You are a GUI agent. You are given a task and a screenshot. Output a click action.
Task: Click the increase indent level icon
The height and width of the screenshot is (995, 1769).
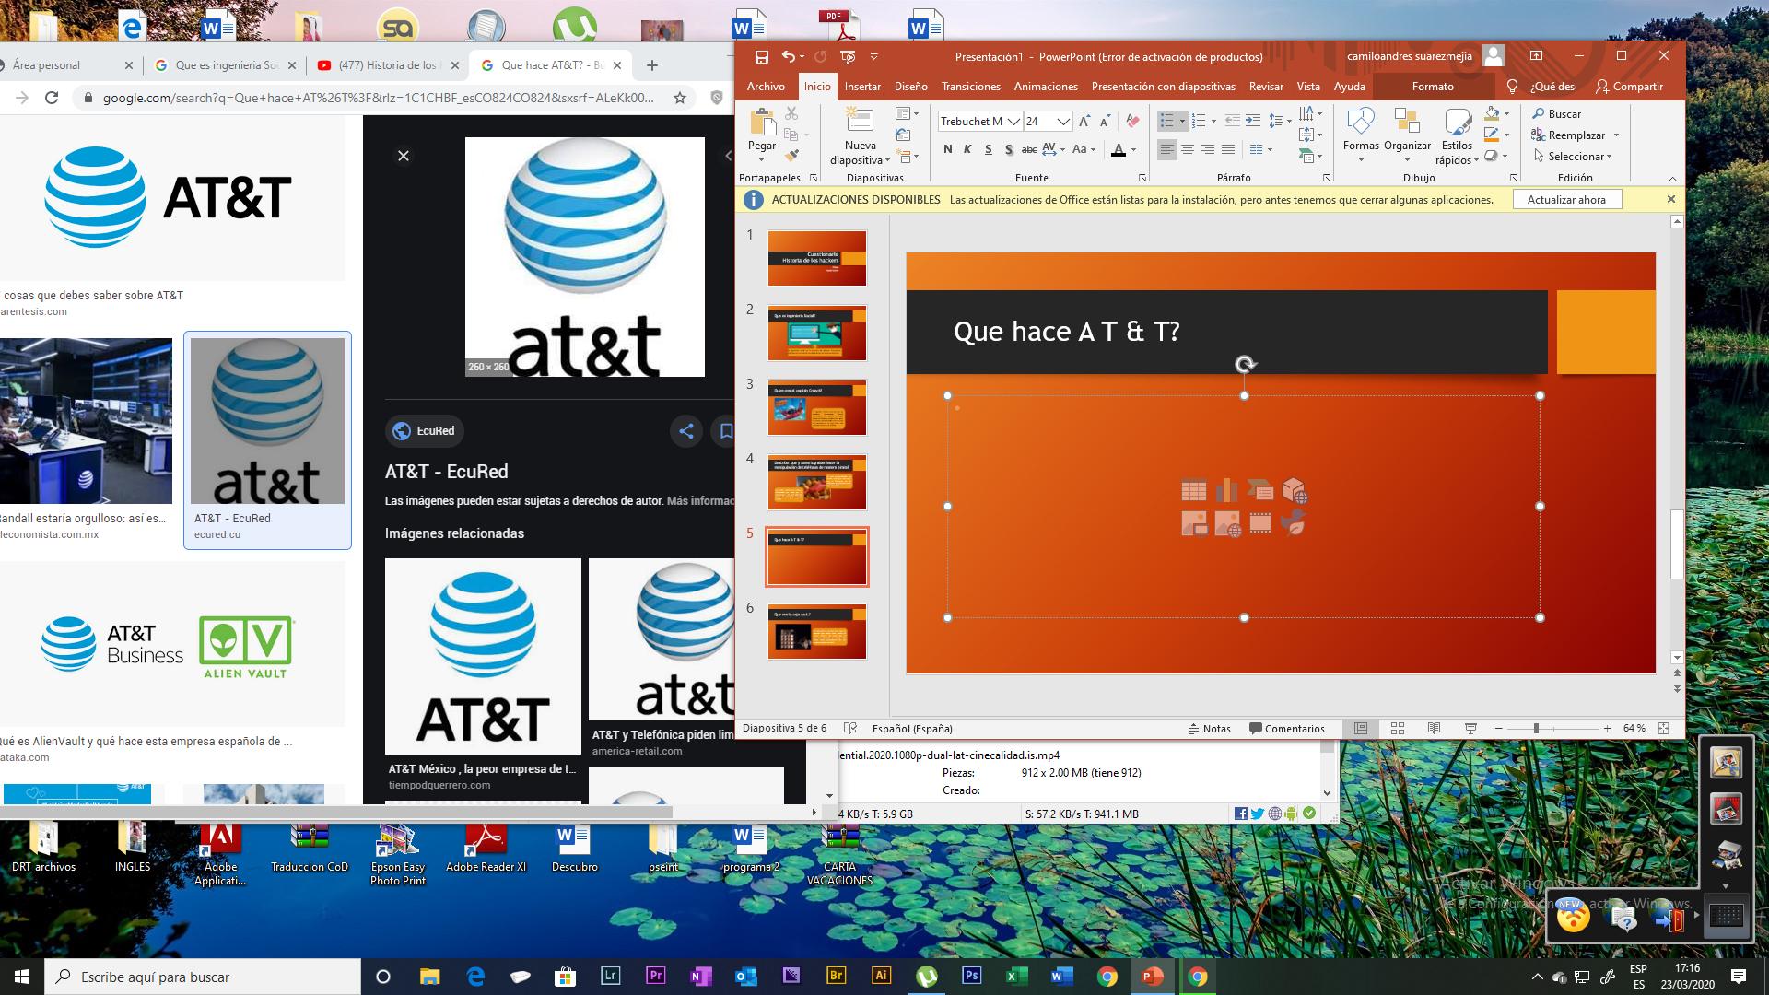click(x=1252, y=121)
